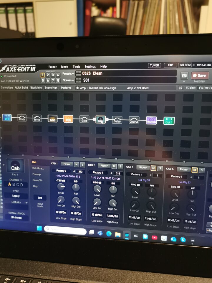Open the Block menu

64,67
